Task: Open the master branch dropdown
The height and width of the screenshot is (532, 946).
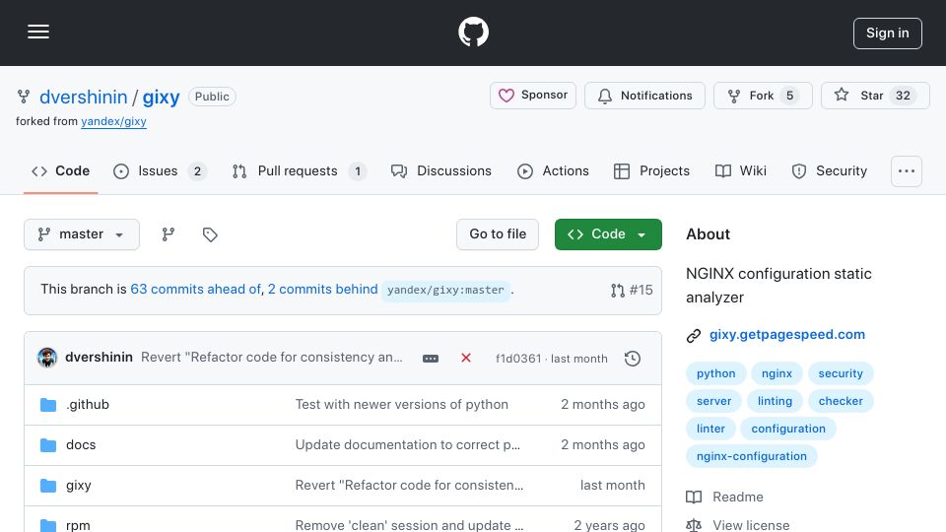Action: [82, 234]
